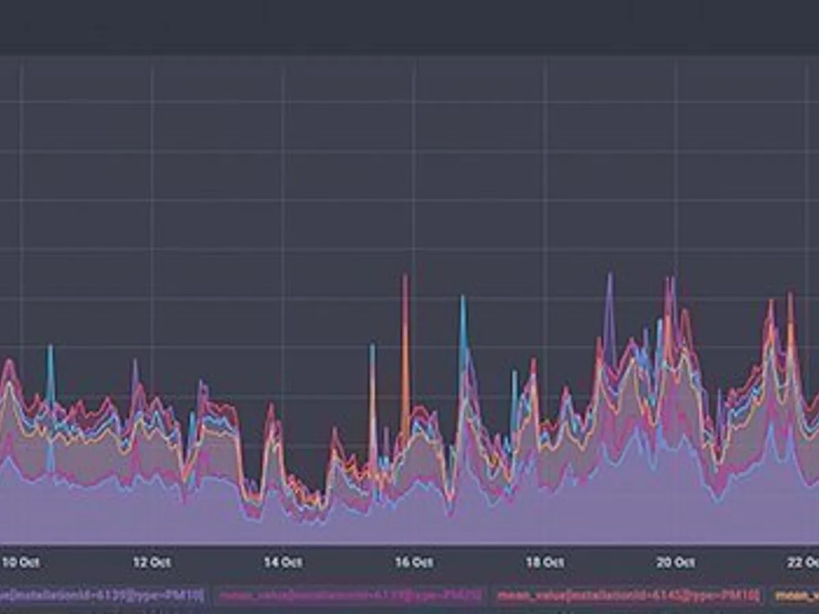Toggle the purple installationId=6139 PM10 legend series
The image size is (819, 614).
click(102, 596)
